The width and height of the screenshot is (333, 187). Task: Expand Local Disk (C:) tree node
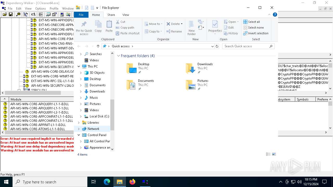pos(81,116)
